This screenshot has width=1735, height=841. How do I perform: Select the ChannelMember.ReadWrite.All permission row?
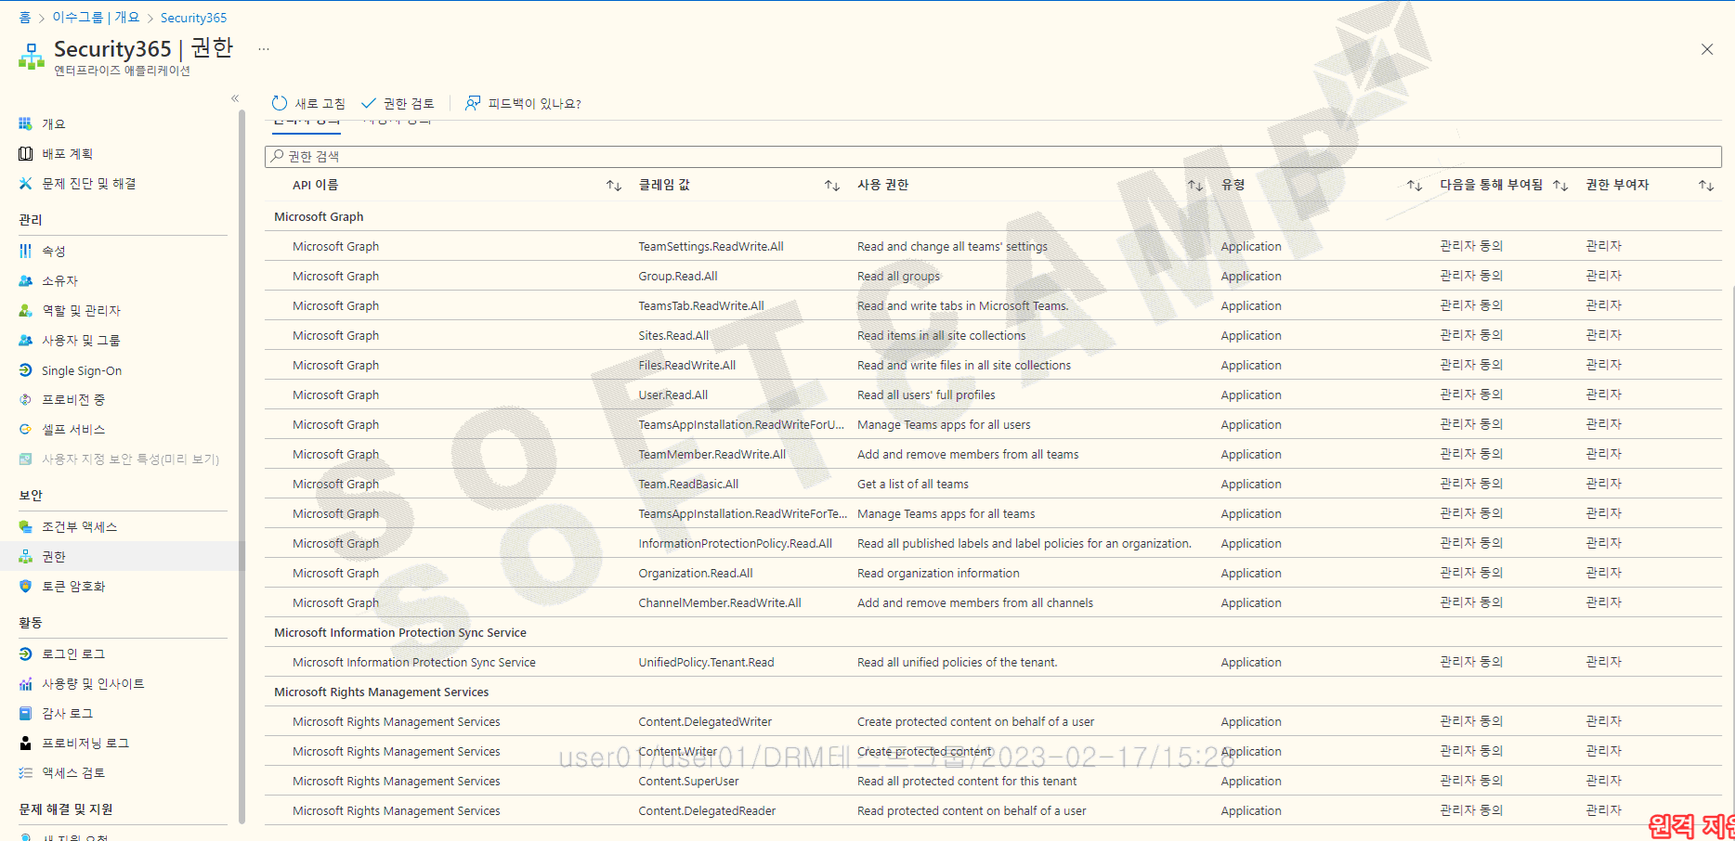(x=993, y=602)
